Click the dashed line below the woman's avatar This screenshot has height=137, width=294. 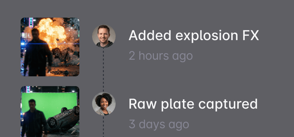pyautogui.click(x=104, y=127)
